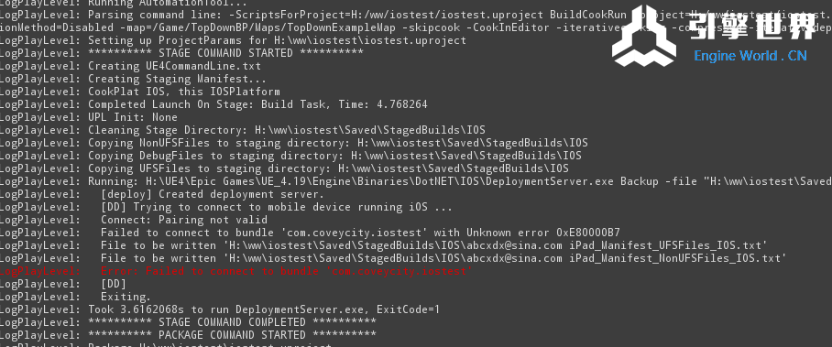
Task: Select the Creating UE4CommandLine.txt log entry
Action: pyautogui.click(x=130, y=66)
